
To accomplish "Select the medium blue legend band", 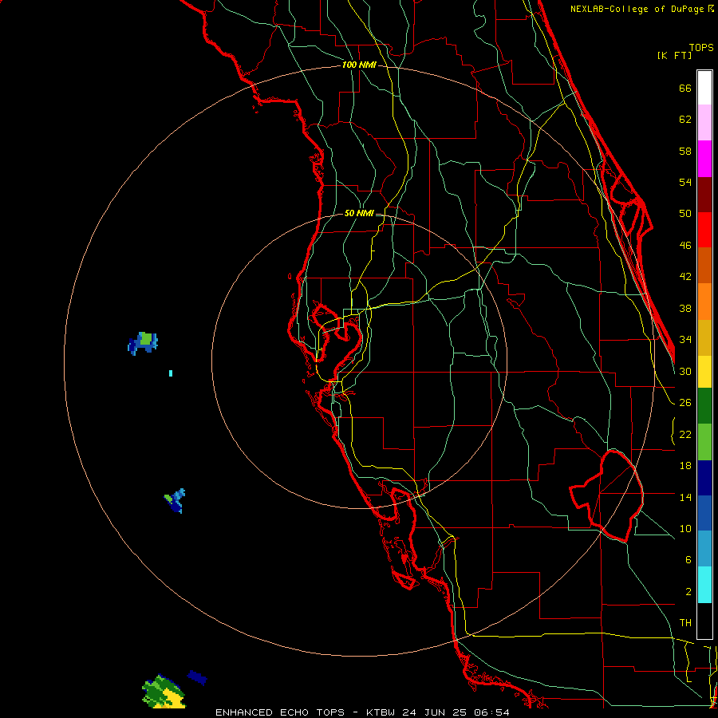I will click(704, 513).
